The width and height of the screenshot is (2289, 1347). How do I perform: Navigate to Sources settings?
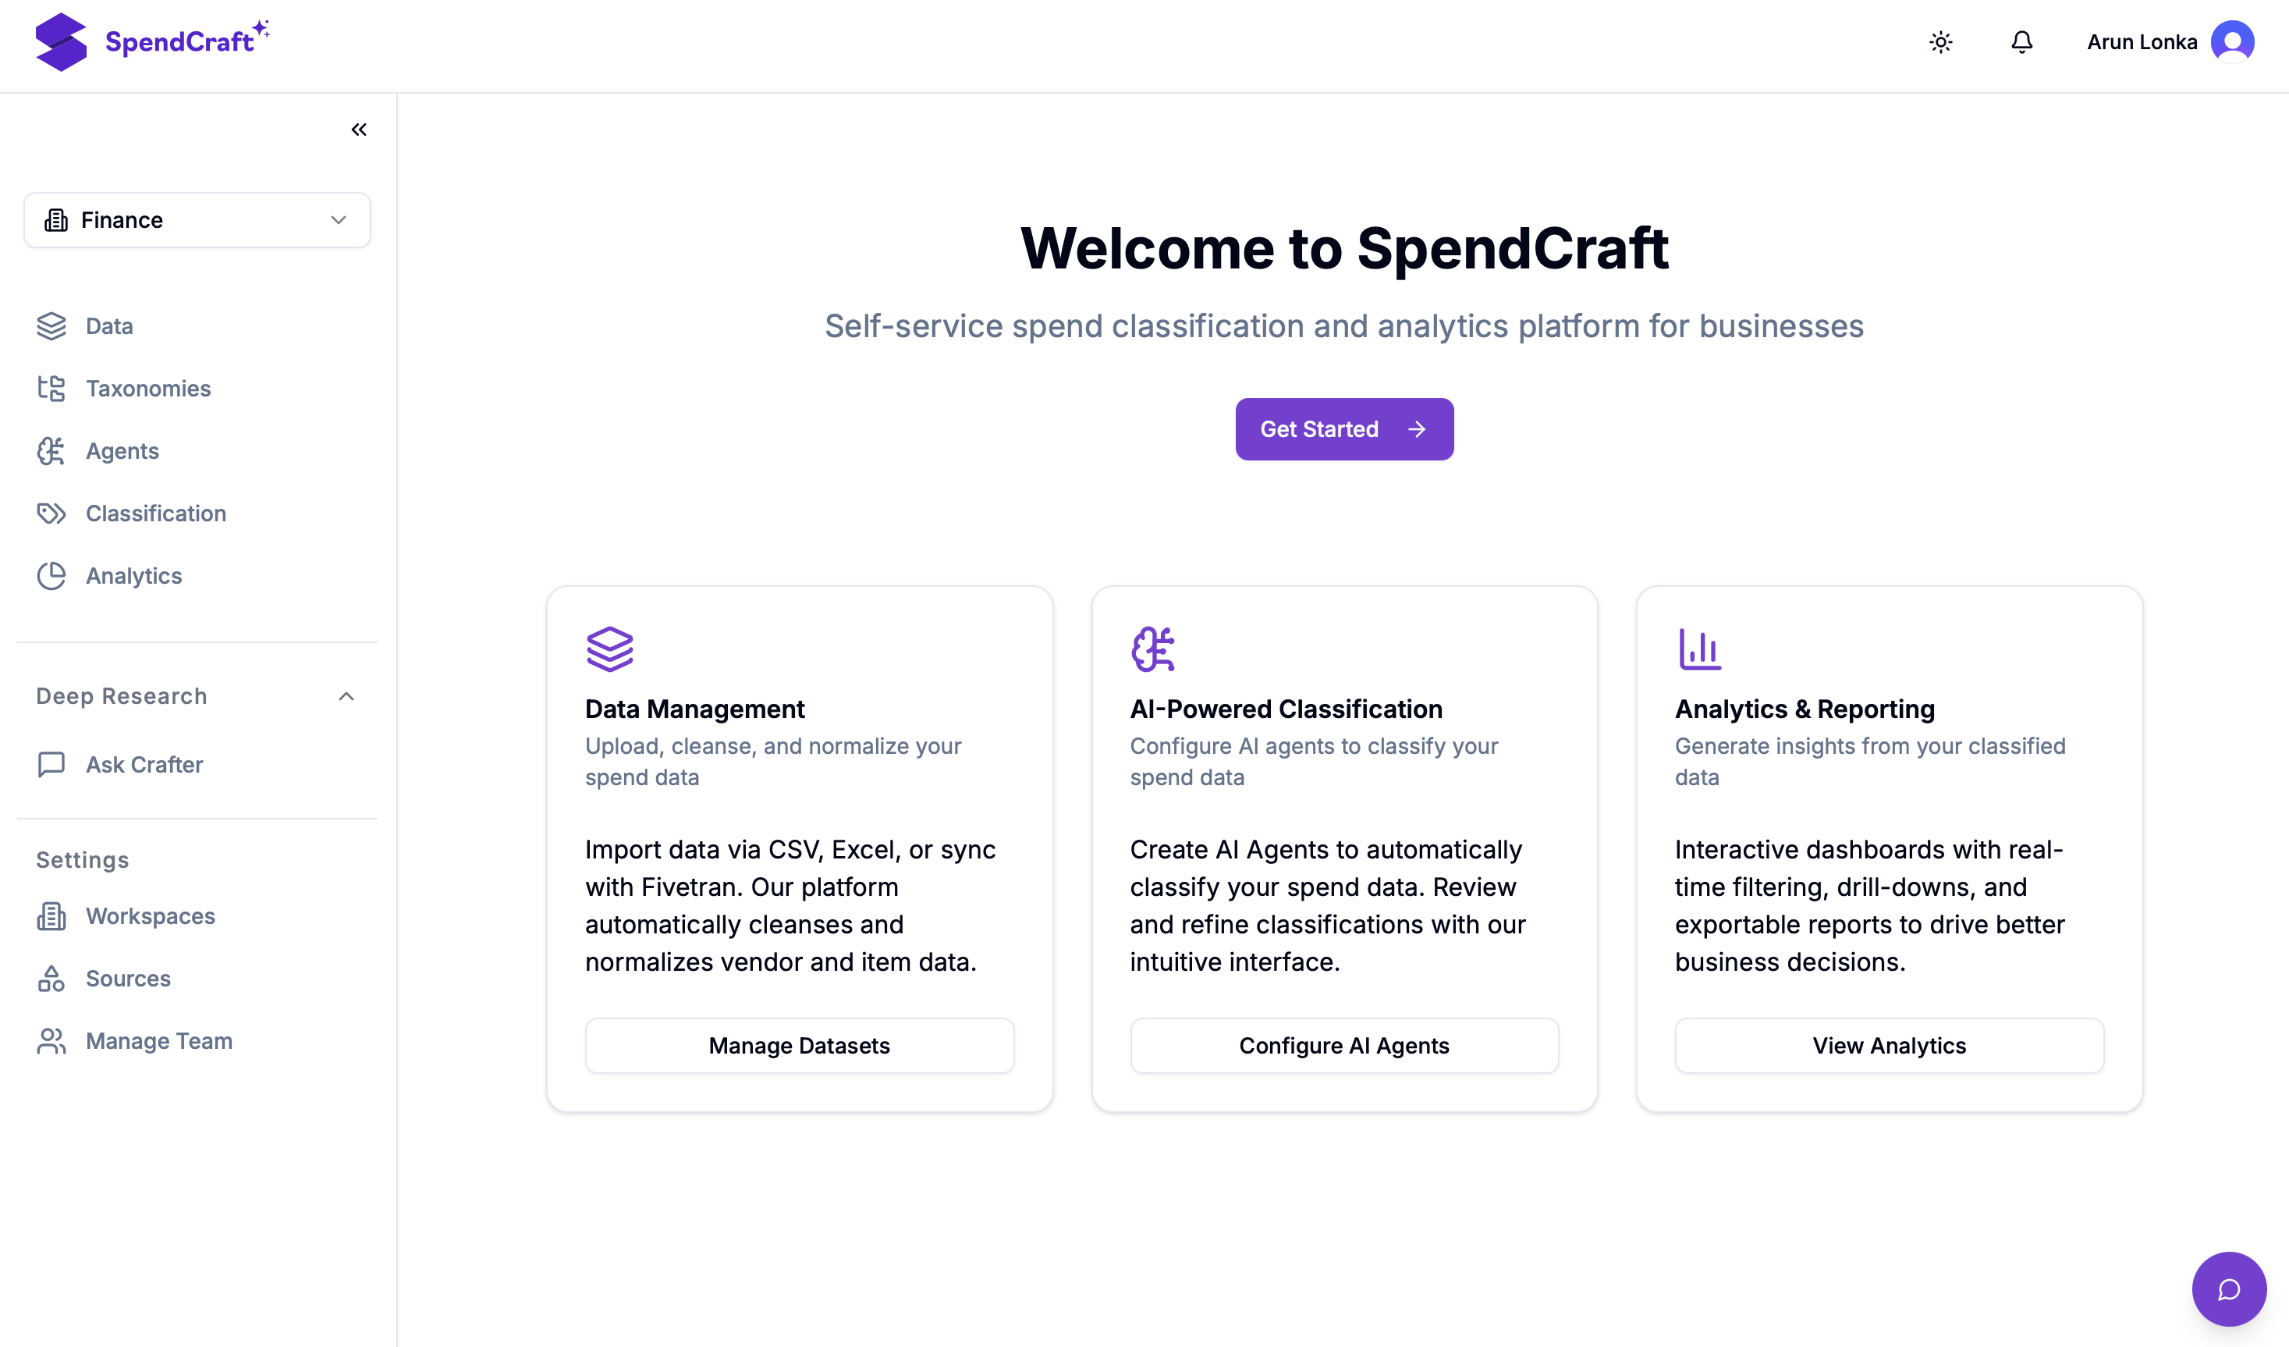coord(128,979)
